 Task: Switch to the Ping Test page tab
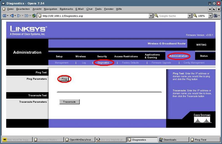pyautogui.click(x=205, y=140)
